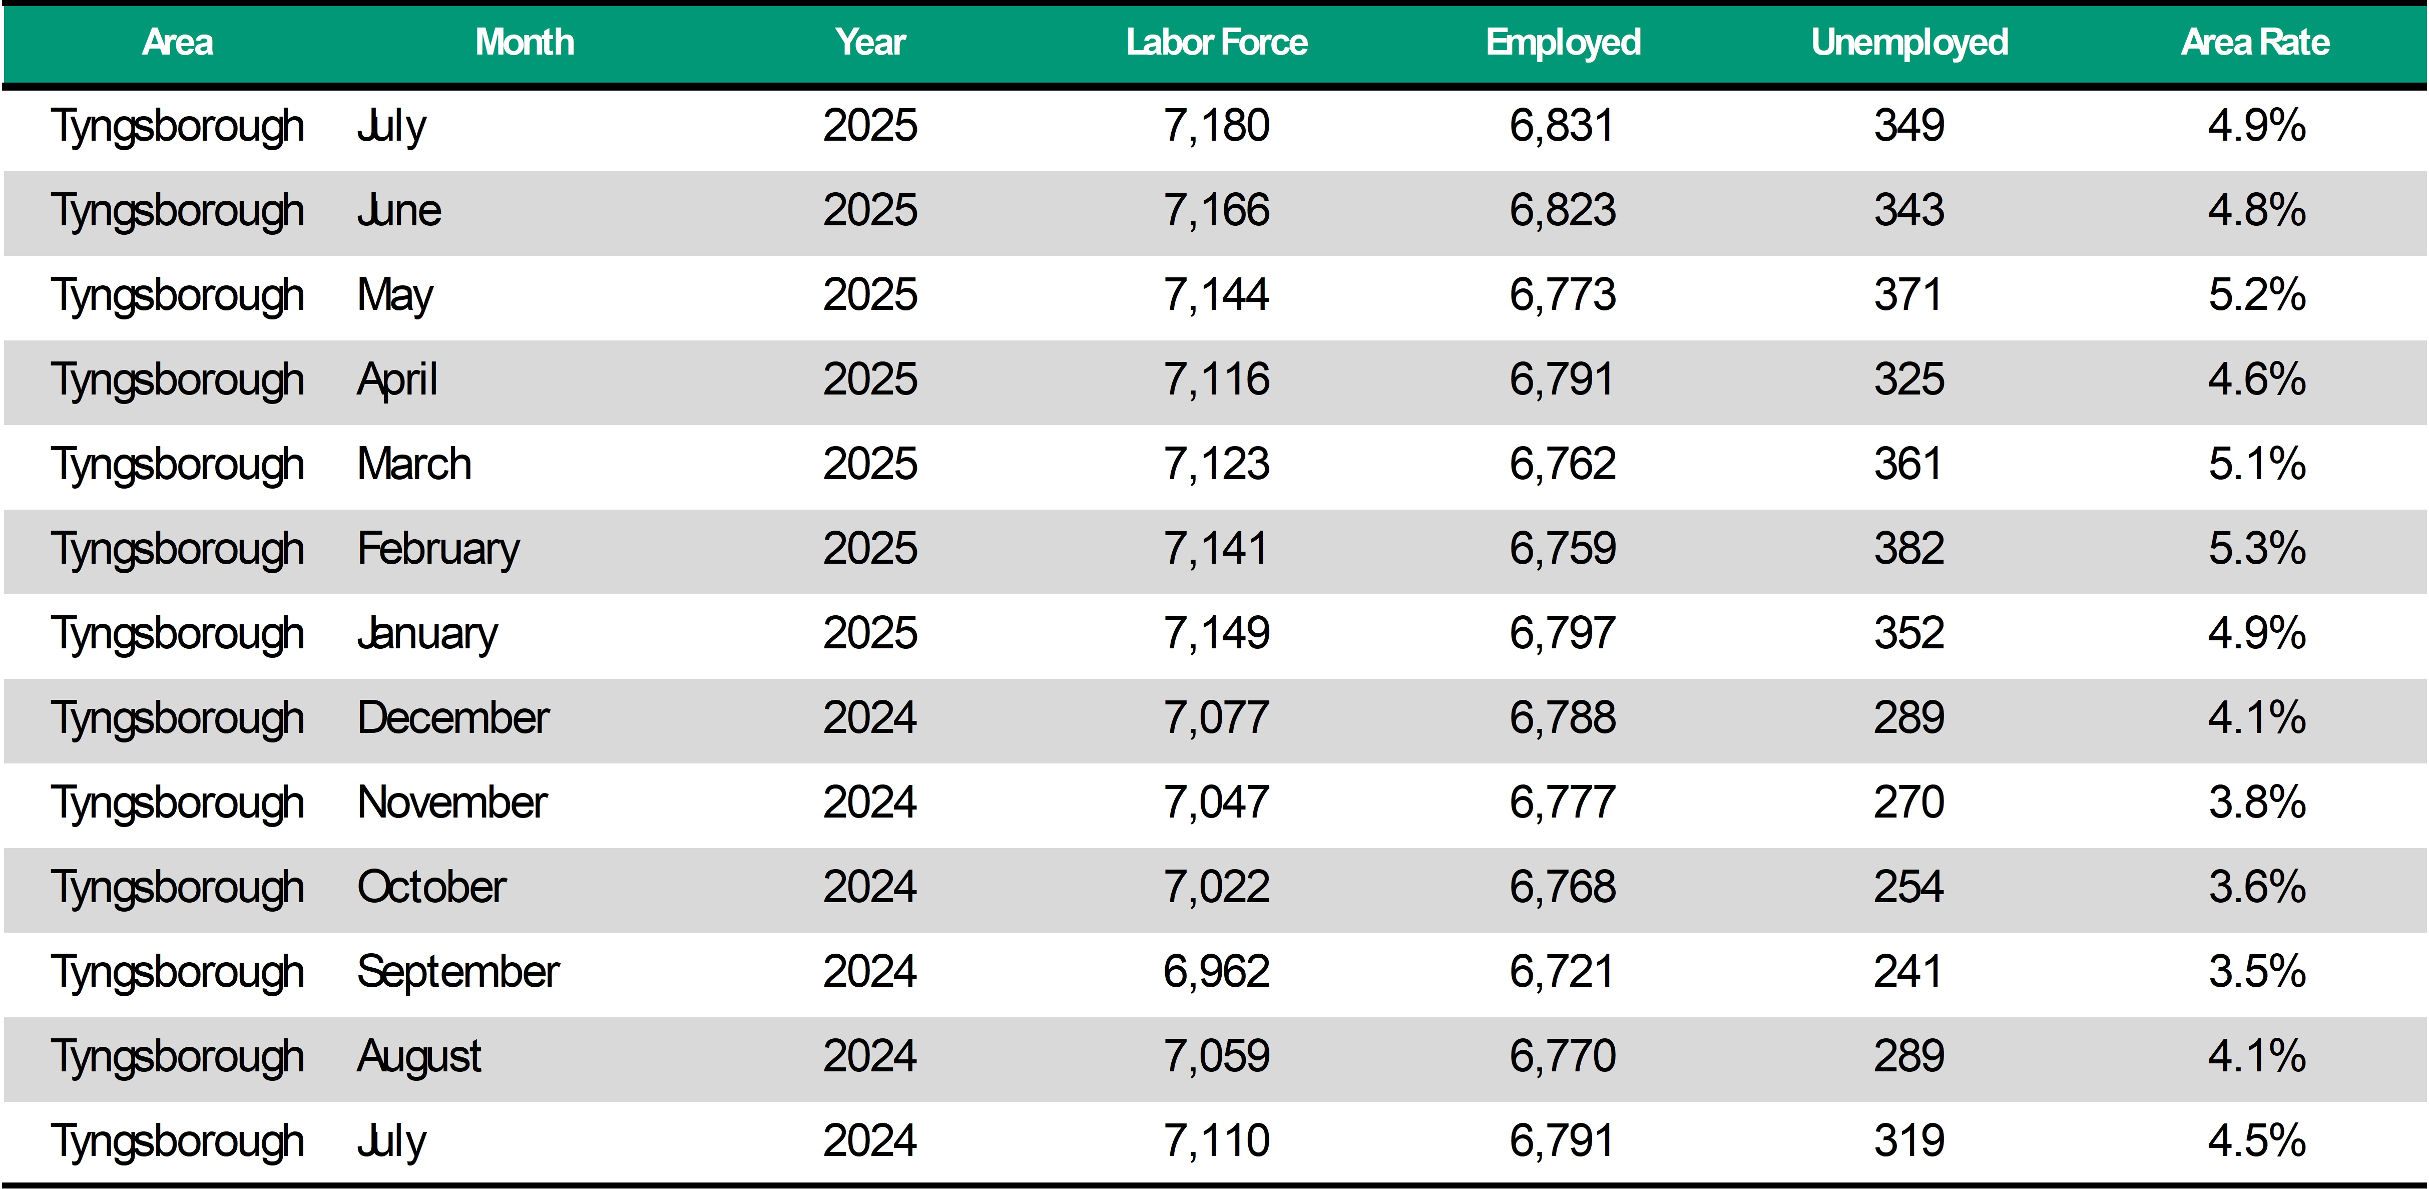This screenshot has height=1189, width=2429.
Task: Click the Employed column header
Action: pos(1563,43)
